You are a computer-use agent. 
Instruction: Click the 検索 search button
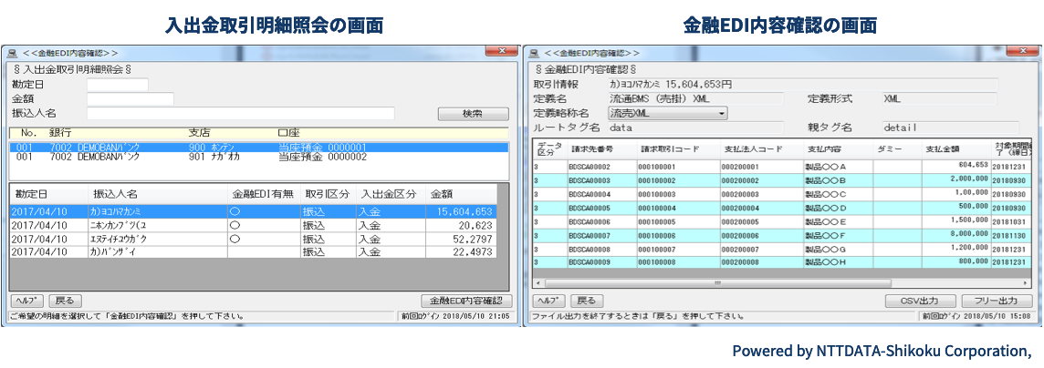point(472,114)
